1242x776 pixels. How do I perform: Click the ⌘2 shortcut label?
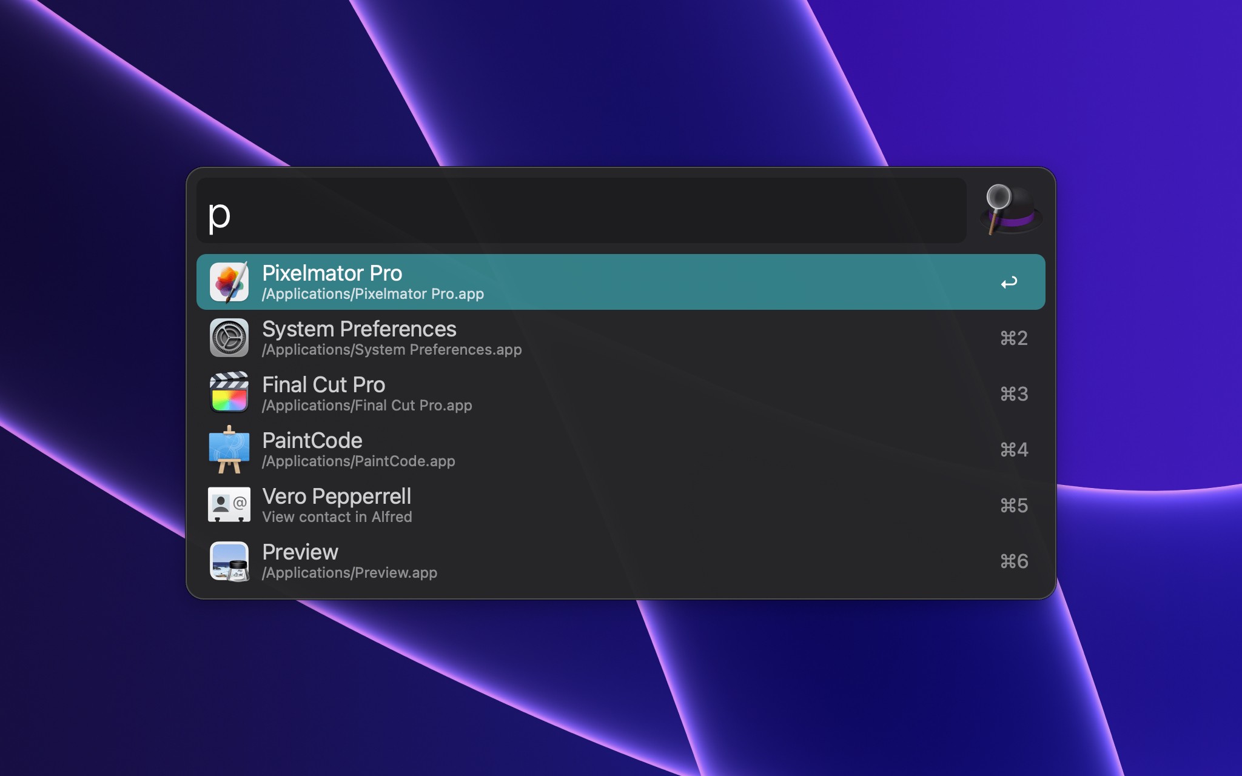click(x=1014, y=338)
